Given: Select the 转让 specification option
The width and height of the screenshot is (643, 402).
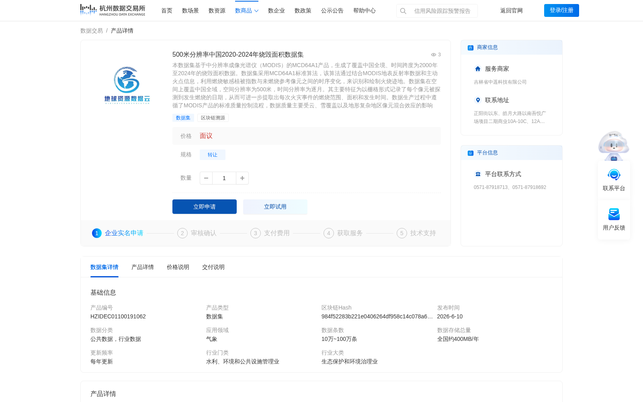Looking at the screenshot, I should click(x=213, y=155).
